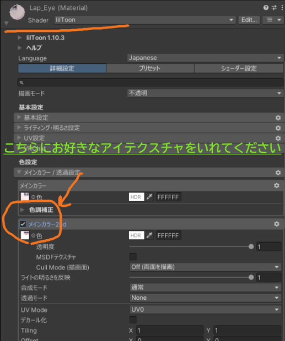The height and width of the screenshot is (341, 285).
Task: Click the Edit... shader button
Action: [x=249, y=20]
